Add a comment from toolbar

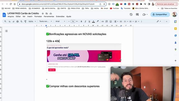pos(107,21)
